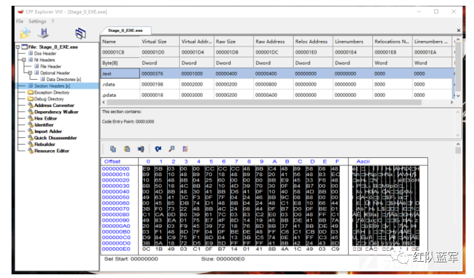Select the .text section row
The width and height of the screenshot is (474, 278).
(x=276, y=73)
